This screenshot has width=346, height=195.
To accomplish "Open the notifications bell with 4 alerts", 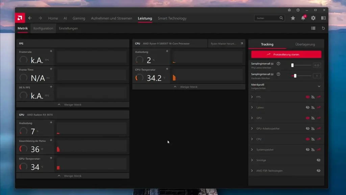I will [x=303, y=18].
